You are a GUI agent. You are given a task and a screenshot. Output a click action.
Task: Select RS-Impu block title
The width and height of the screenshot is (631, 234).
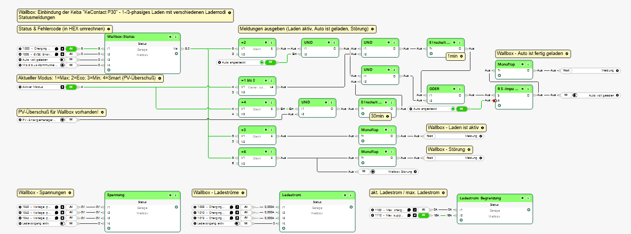point(507,88)
